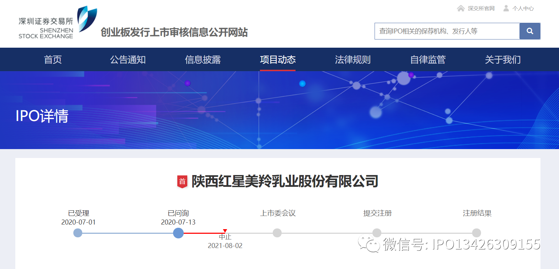Click the 提交注册 stage label
Viewport: 559px width, 269px height.
coord(377,213)
